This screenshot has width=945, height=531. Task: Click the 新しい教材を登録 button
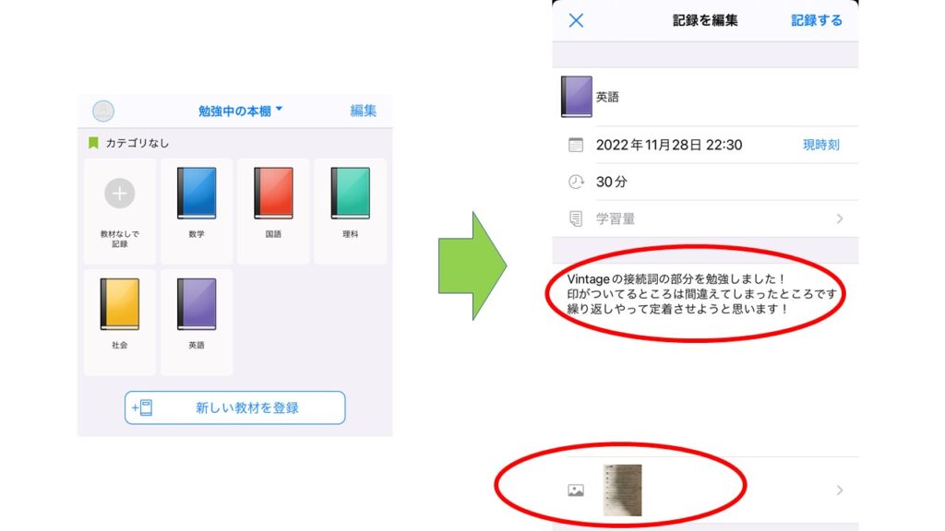pos(235,407)
